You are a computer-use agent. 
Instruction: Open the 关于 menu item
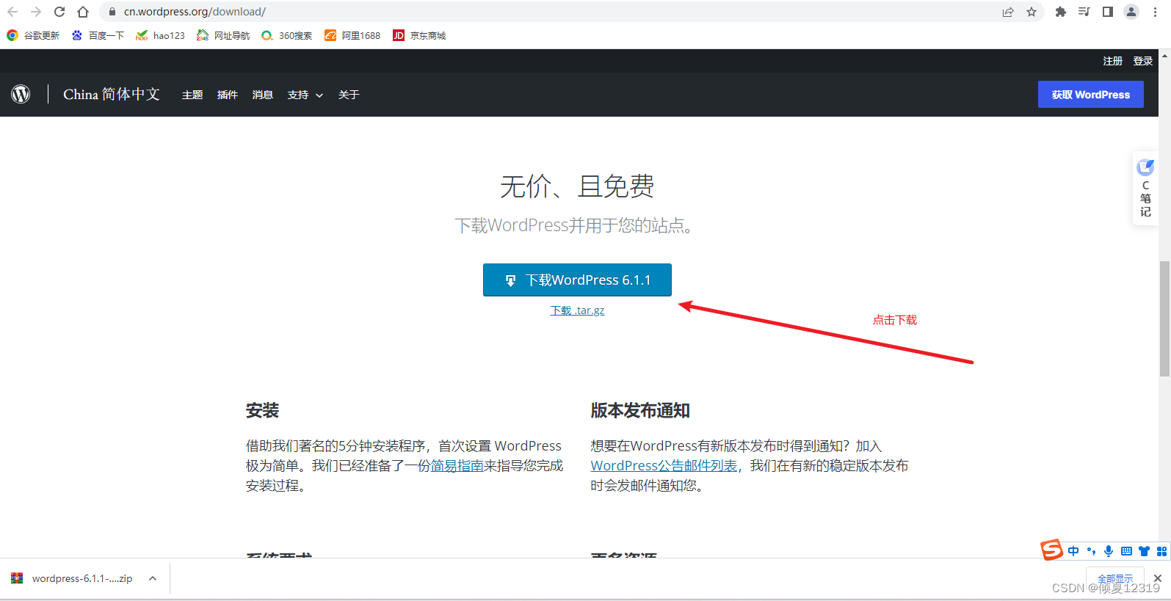coord(349,95)
